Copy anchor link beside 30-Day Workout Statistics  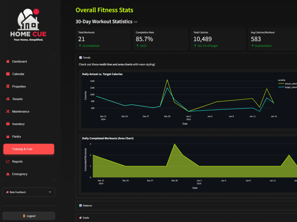[136, 22]
